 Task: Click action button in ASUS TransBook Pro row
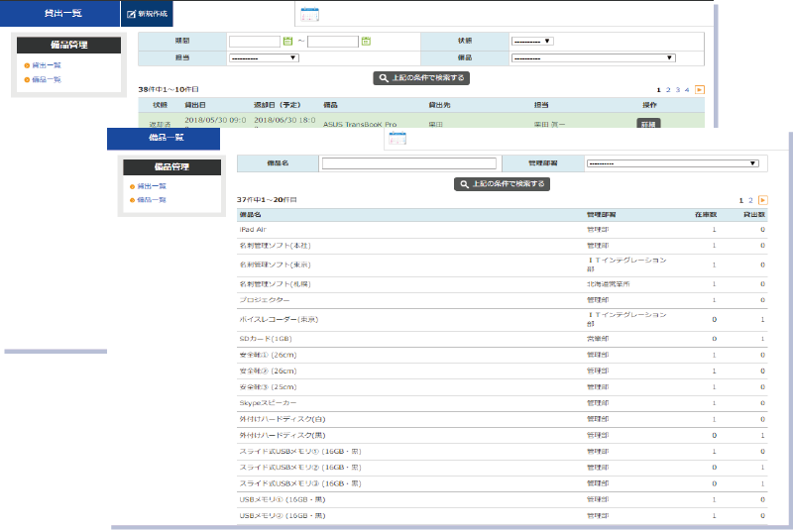tap(648, 123)
